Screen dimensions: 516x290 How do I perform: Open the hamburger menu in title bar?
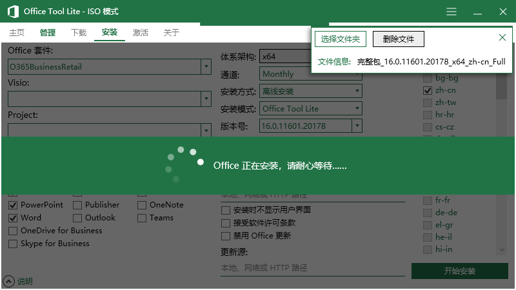(451, 12)
